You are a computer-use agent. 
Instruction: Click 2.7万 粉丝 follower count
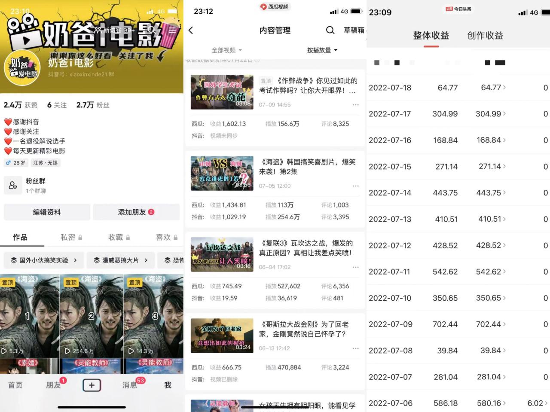point(93,105)
